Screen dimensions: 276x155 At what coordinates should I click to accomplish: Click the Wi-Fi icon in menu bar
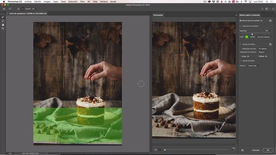[x=246, y=2]
